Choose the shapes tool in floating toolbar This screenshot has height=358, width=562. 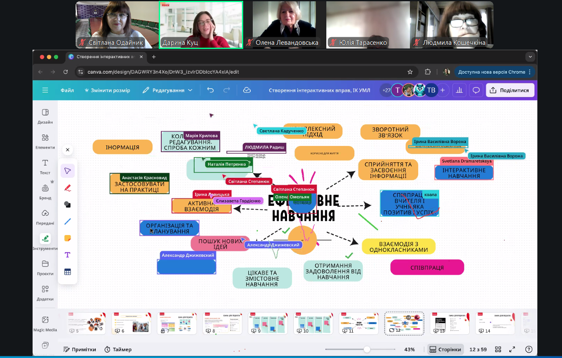[x=67, y=205]
